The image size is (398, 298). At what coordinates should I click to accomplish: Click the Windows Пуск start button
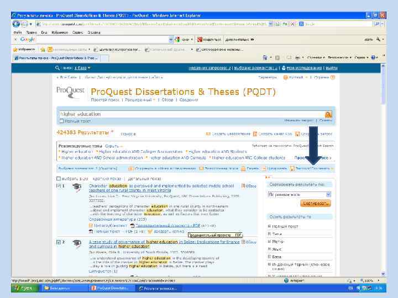[25, 288]
